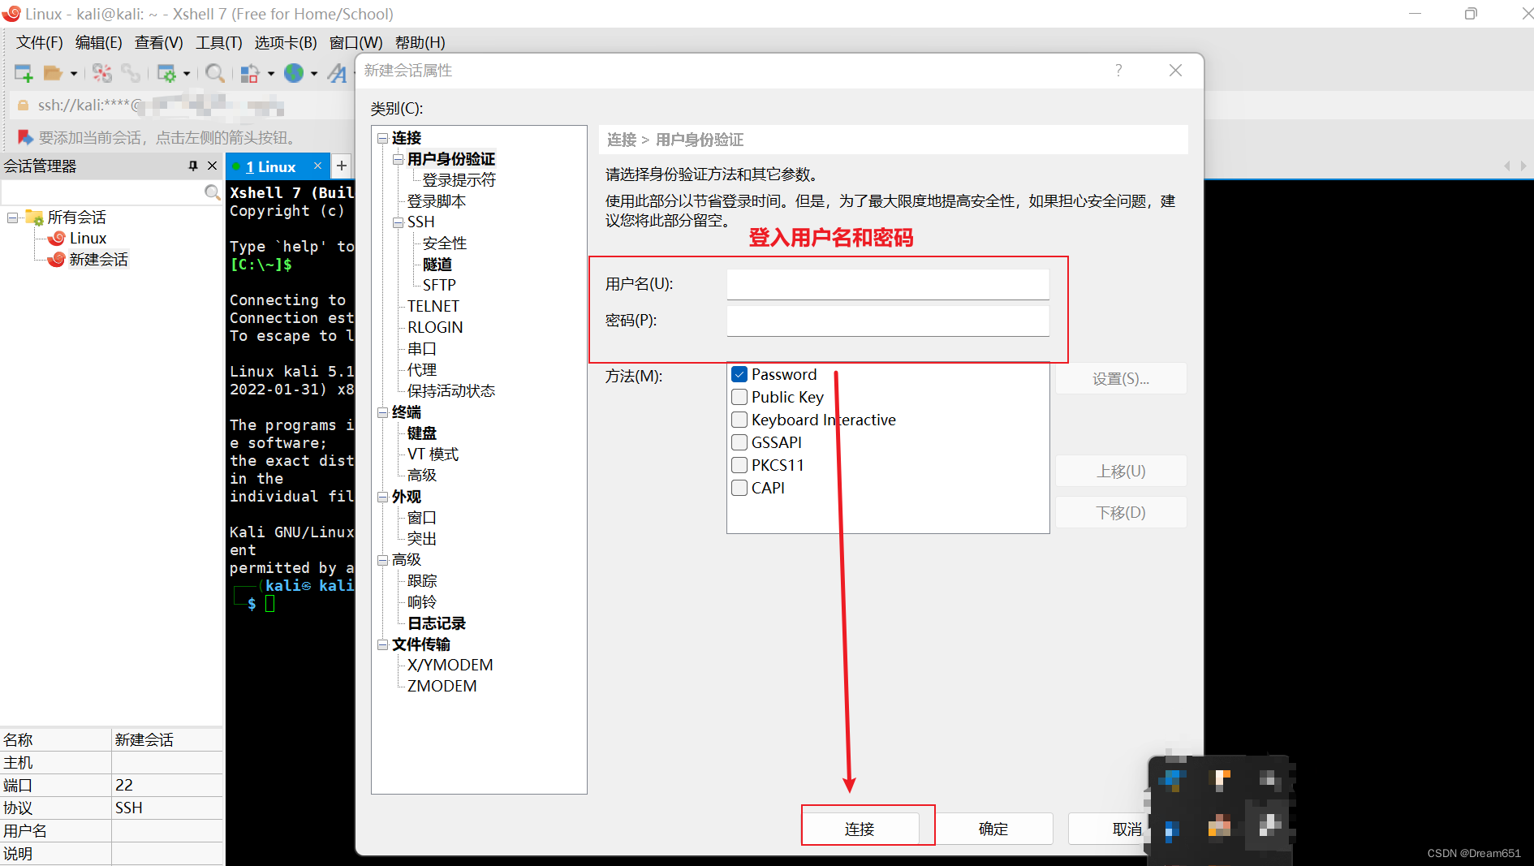
Task: Click the 上移(U) button
Action: click(x=1121, y=471)
